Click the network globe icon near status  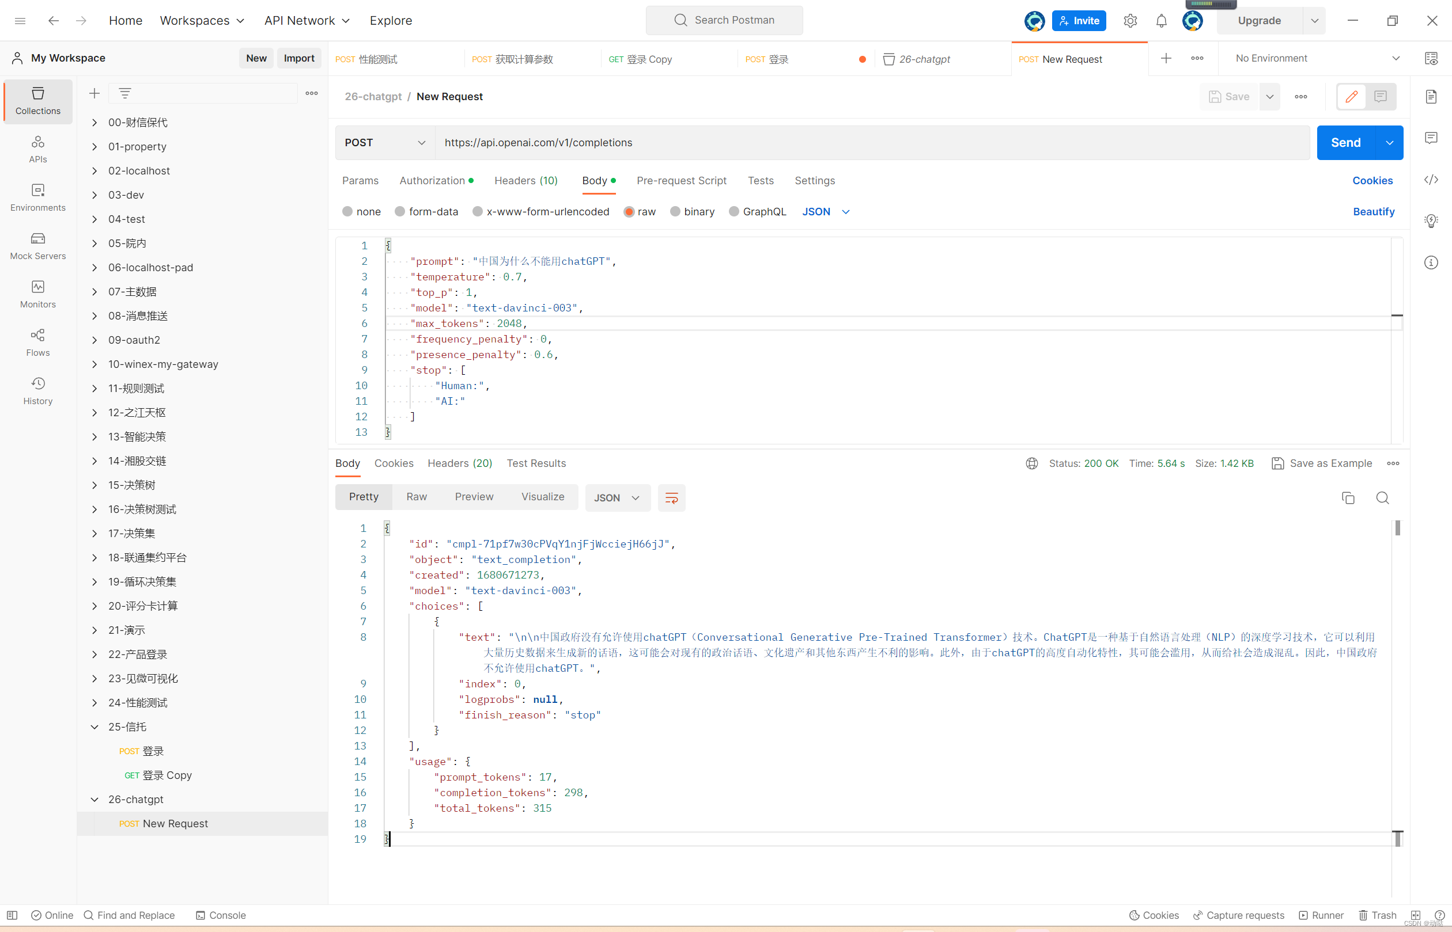click(1031, 463)
